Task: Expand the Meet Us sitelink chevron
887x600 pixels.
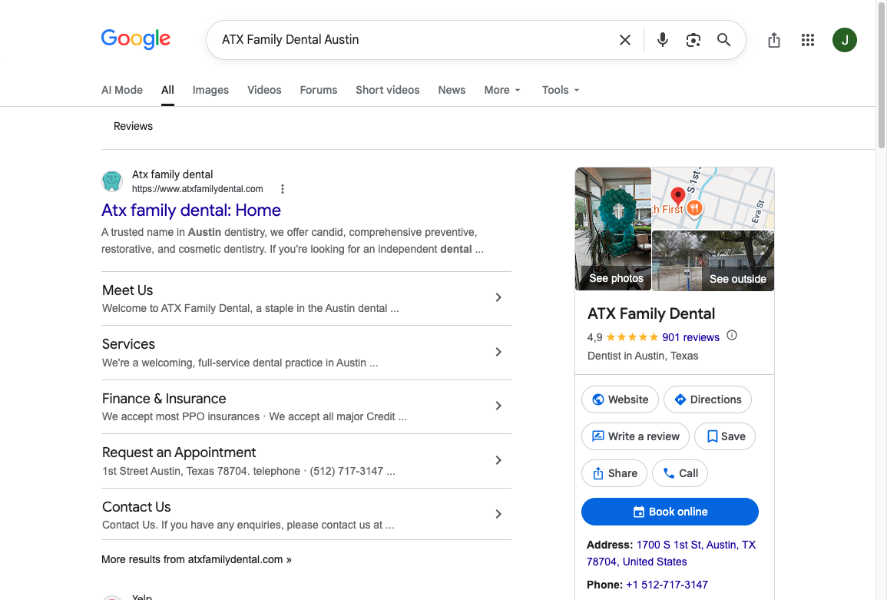Action: [x=498, y=297]
